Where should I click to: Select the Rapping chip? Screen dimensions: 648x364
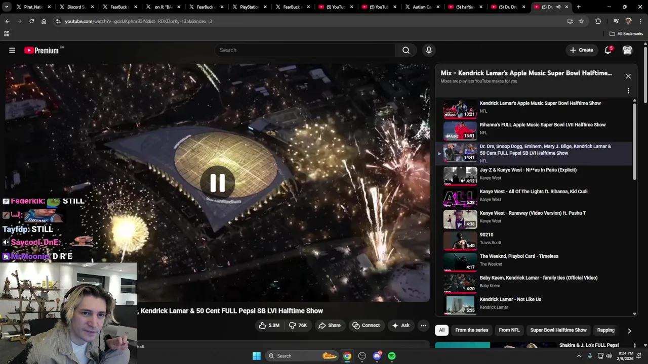point(606,330)
